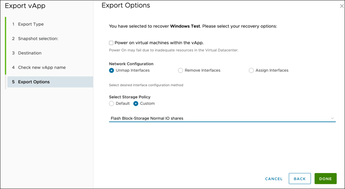Image resolution: width=345 pixels, height=189 pixels.
Task: Enable Power on virtual machines checkbox
Action: pyautogui.click(x=111, y=43)
